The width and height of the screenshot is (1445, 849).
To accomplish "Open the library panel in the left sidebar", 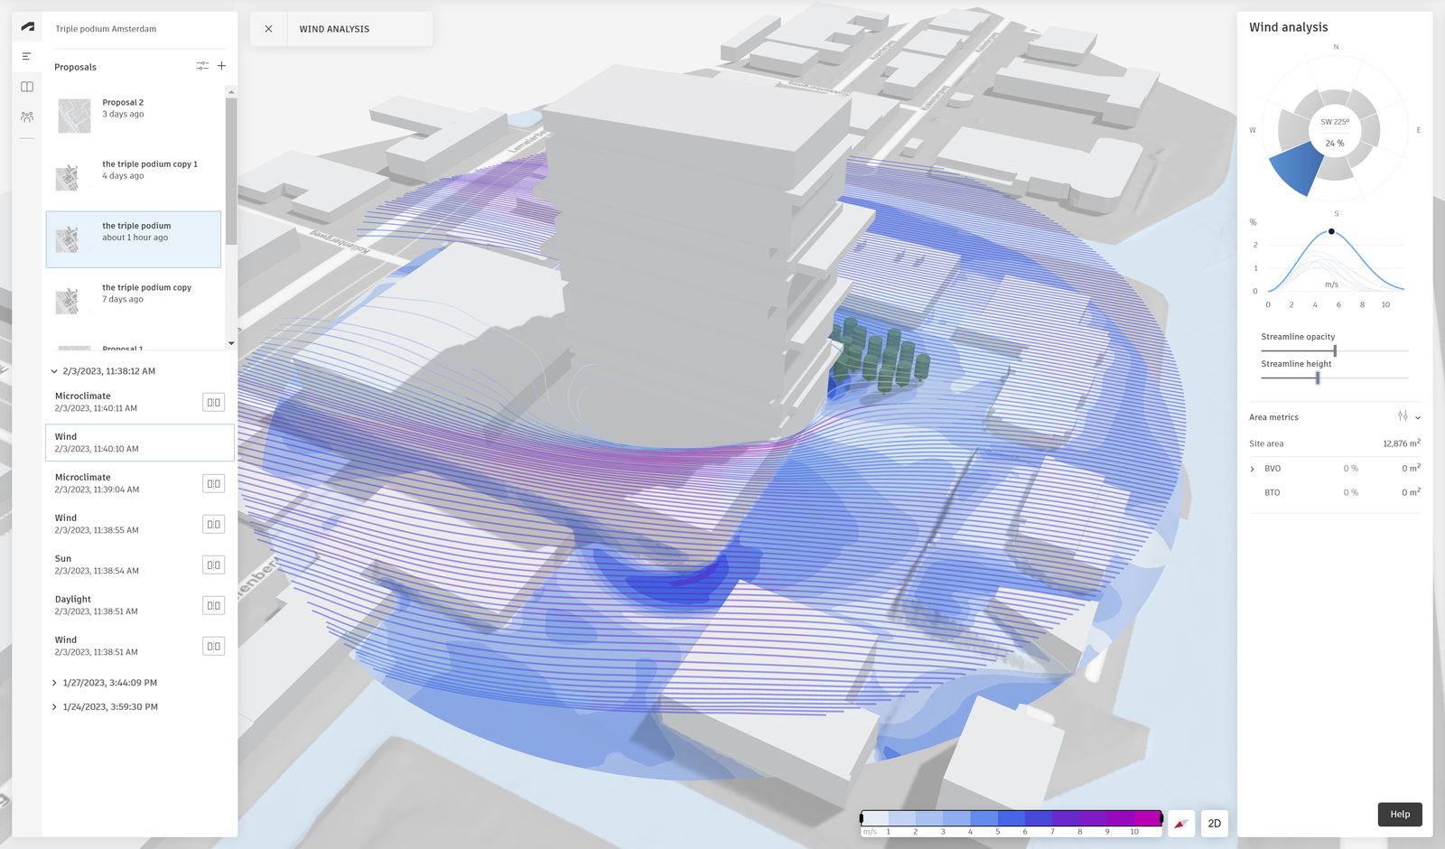I will [x=26, y=86].
